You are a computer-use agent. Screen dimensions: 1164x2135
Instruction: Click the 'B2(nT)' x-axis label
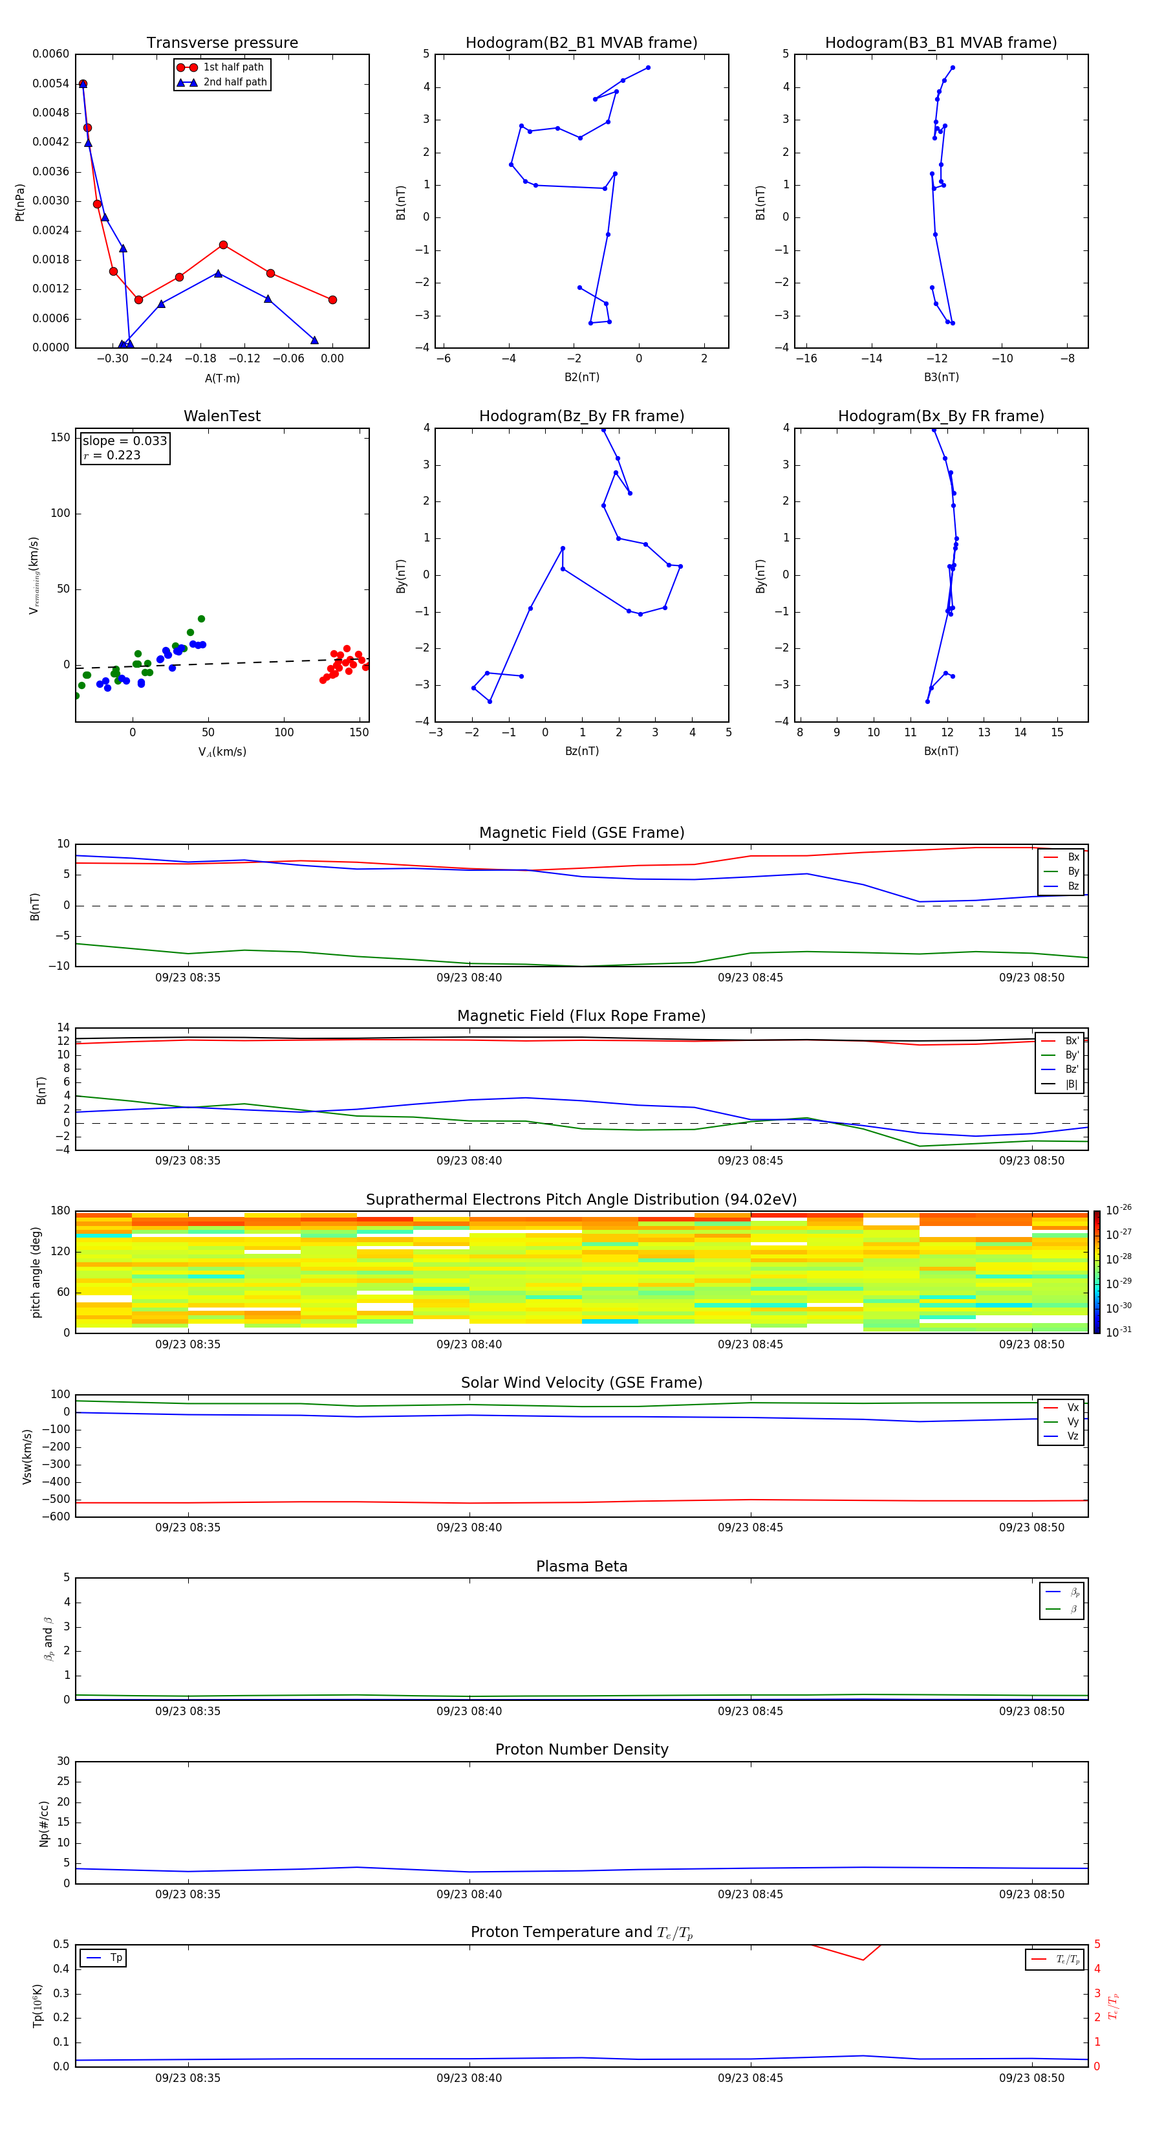click(x=581, y=377)
